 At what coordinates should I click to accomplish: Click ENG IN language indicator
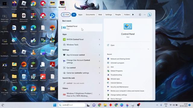click(166, 105)
